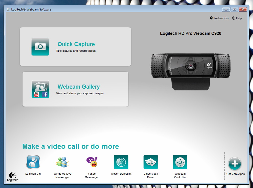Image resolution: width=253 pixels, height=188 pixels.
Task: Click the "Video Mask Maker" label
Action: (151, 175)
